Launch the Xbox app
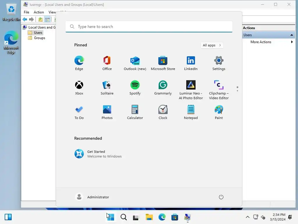Image resolution: width=298 pixels, height=224 pixels. (x=79, y=88)
